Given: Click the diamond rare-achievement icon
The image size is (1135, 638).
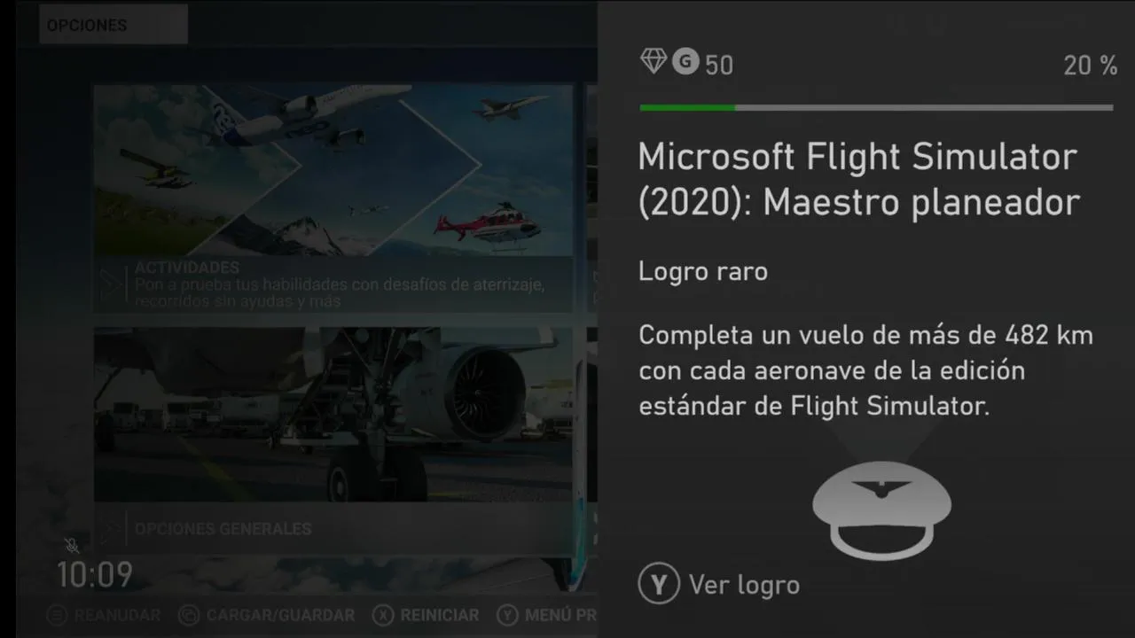Looking at the screenshot, I should [x=654, y=61].
